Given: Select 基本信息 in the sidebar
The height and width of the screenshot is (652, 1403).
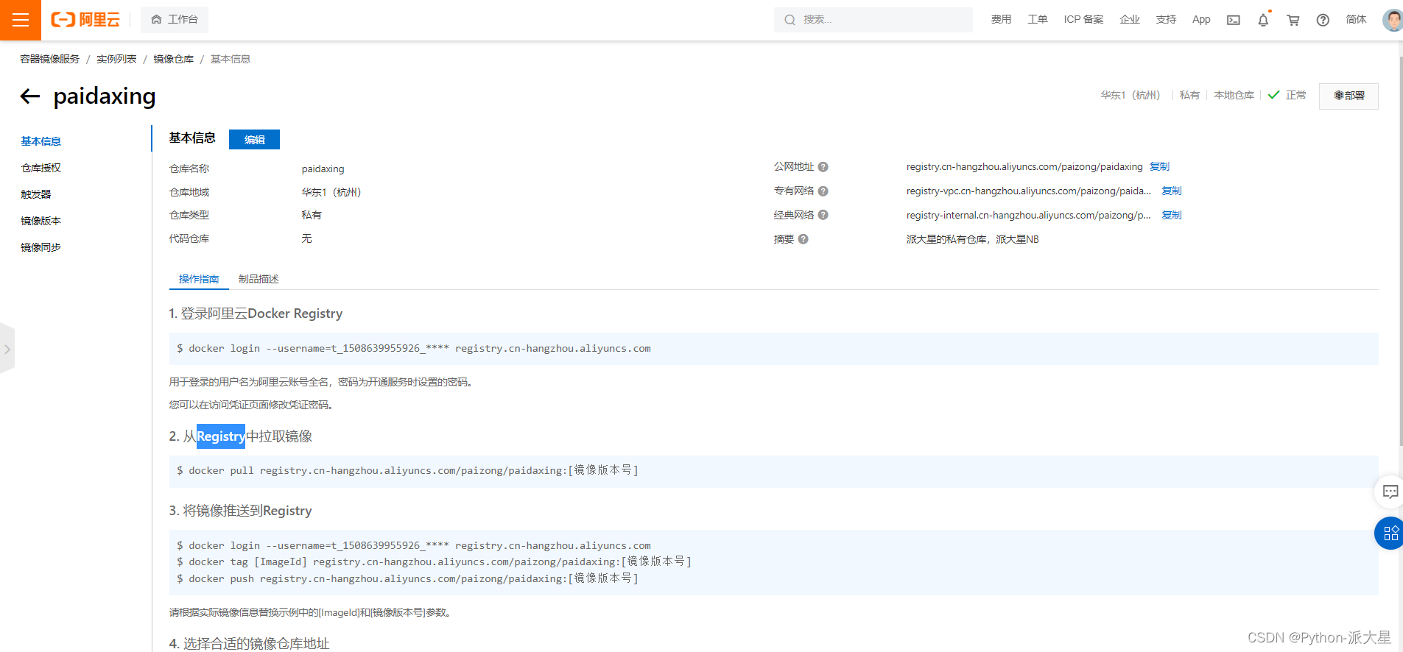Looking at the screenshot, I should tap(41, 141).
